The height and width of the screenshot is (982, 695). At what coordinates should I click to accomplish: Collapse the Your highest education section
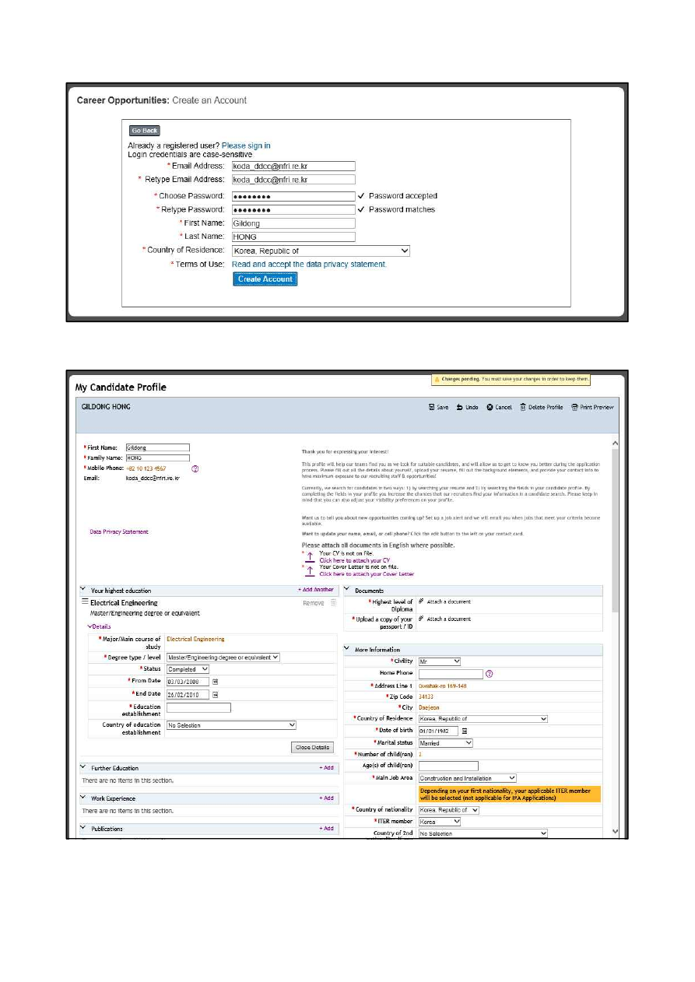[84, 591]
